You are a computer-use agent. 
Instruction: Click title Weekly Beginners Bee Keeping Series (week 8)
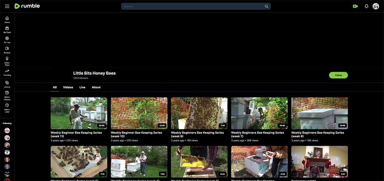[197, 134]
